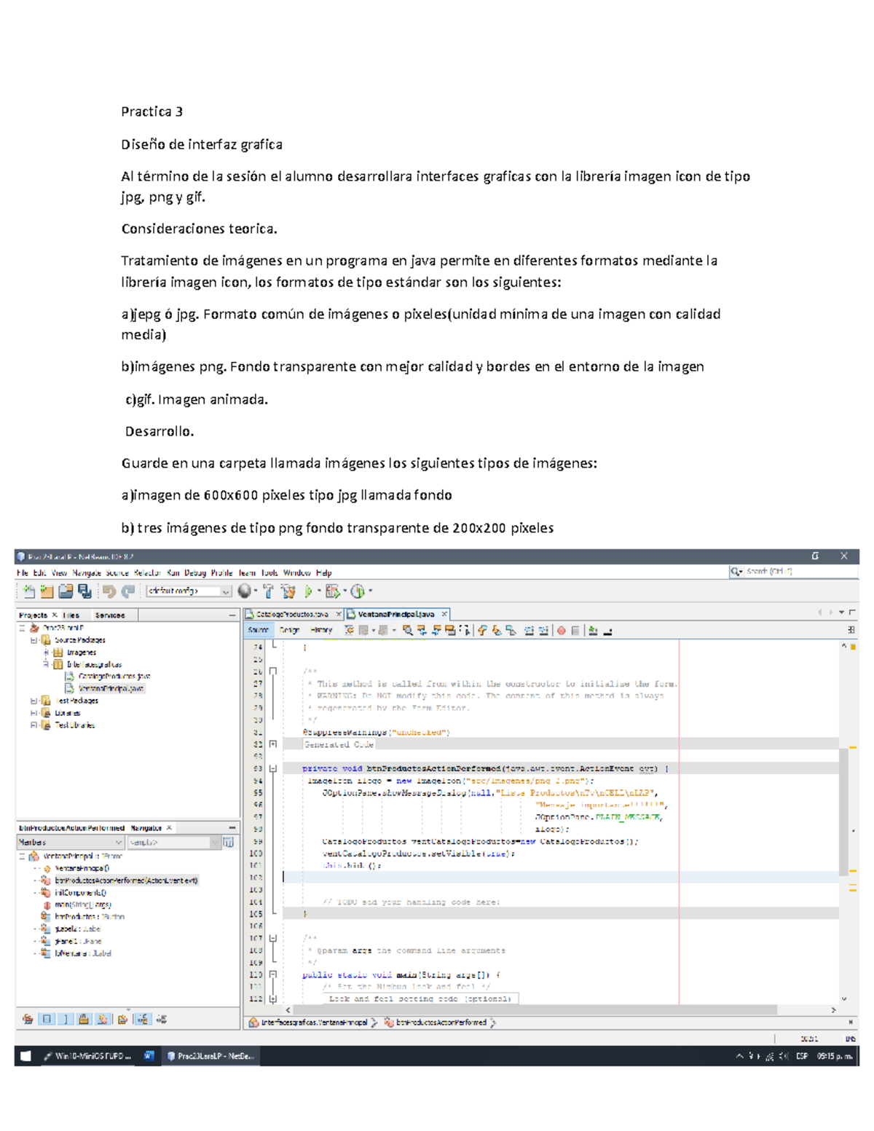This screenshot has width=874, height=1131.
Task: Create a new project via the toolbar icon
Action: (x=47, y=590)
